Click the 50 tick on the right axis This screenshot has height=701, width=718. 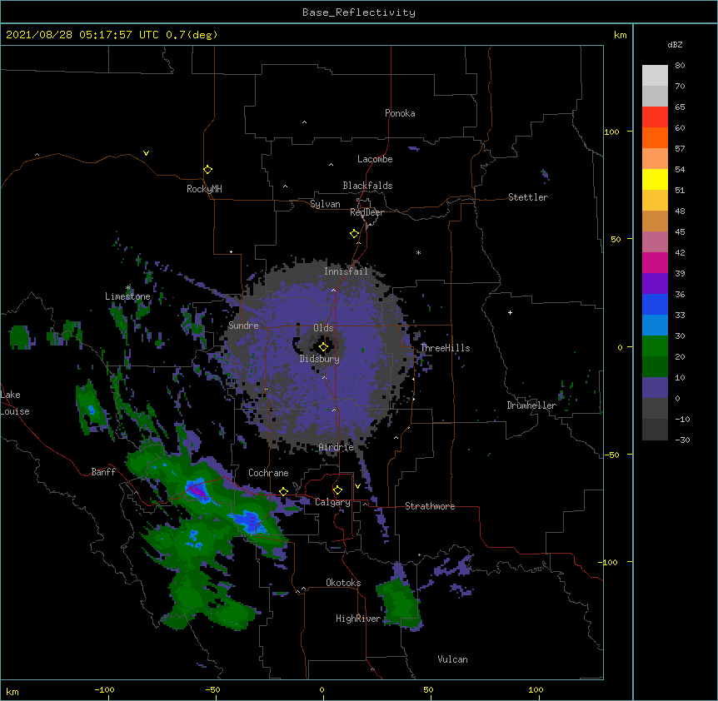tap(616, 239)
